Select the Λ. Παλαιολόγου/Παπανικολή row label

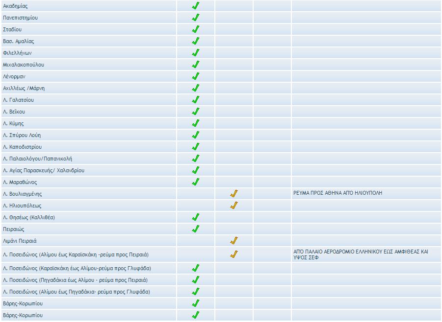[x=37, y=159]
